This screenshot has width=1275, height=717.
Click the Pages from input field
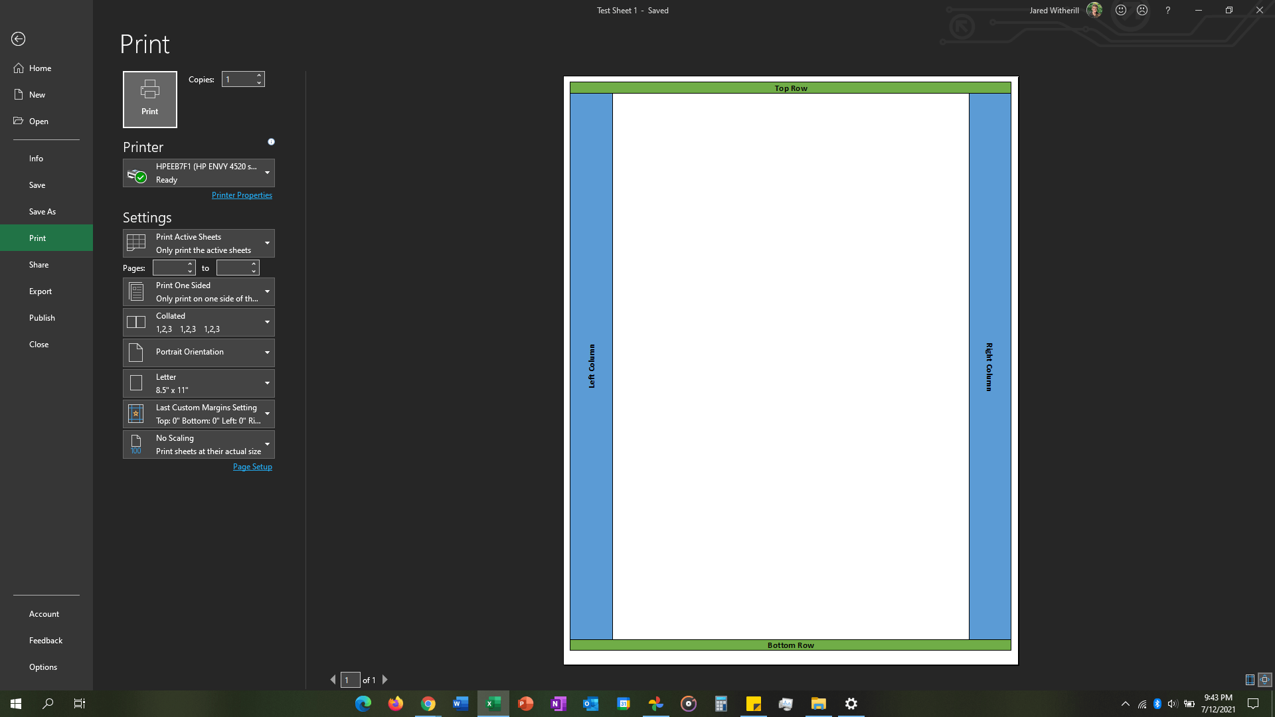click(x=169, y=268)
